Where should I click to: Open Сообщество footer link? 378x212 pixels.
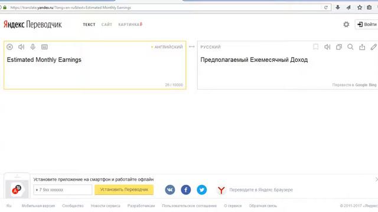coord(73,206)
